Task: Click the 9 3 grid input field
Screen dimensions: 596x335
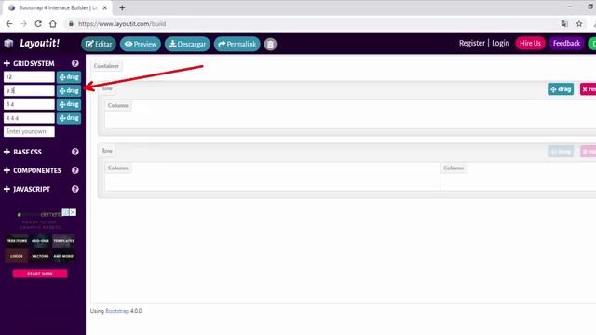Action: click(x=29, y=90)
